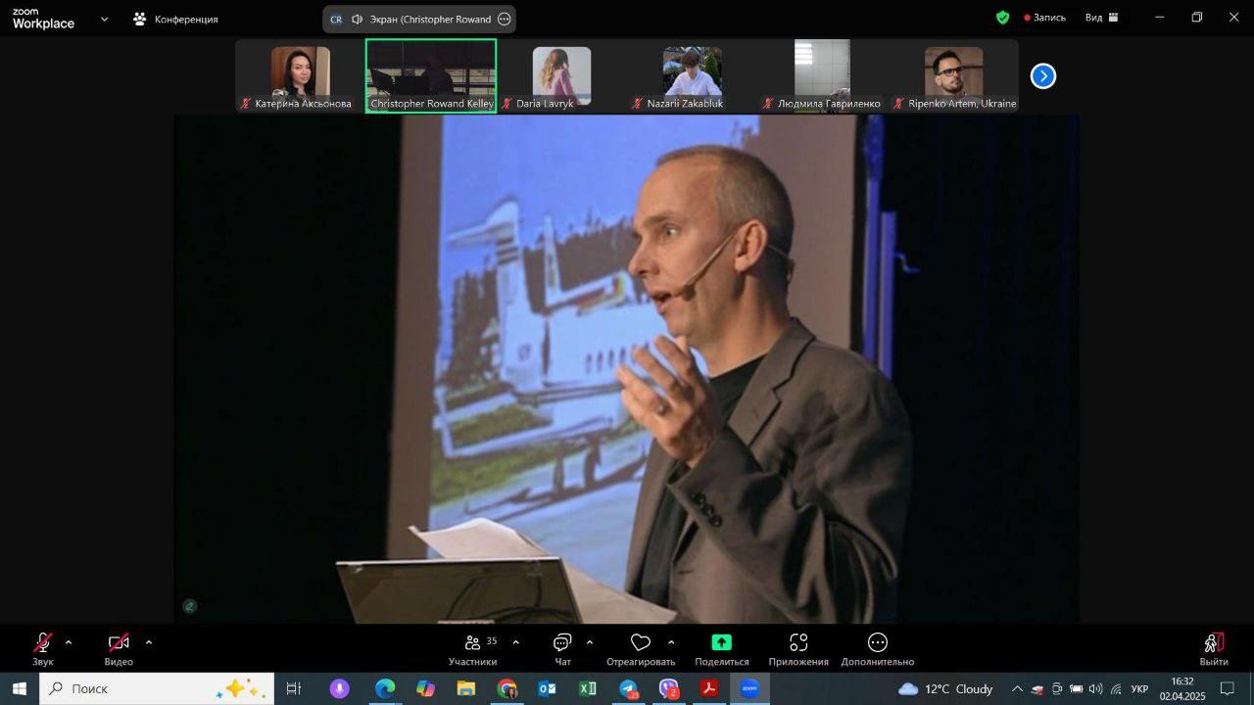The height and width of the screenshot is (705, 1254).
Task: Click the Zoom icon on the taskbar
Action: [x=749, y=688]
